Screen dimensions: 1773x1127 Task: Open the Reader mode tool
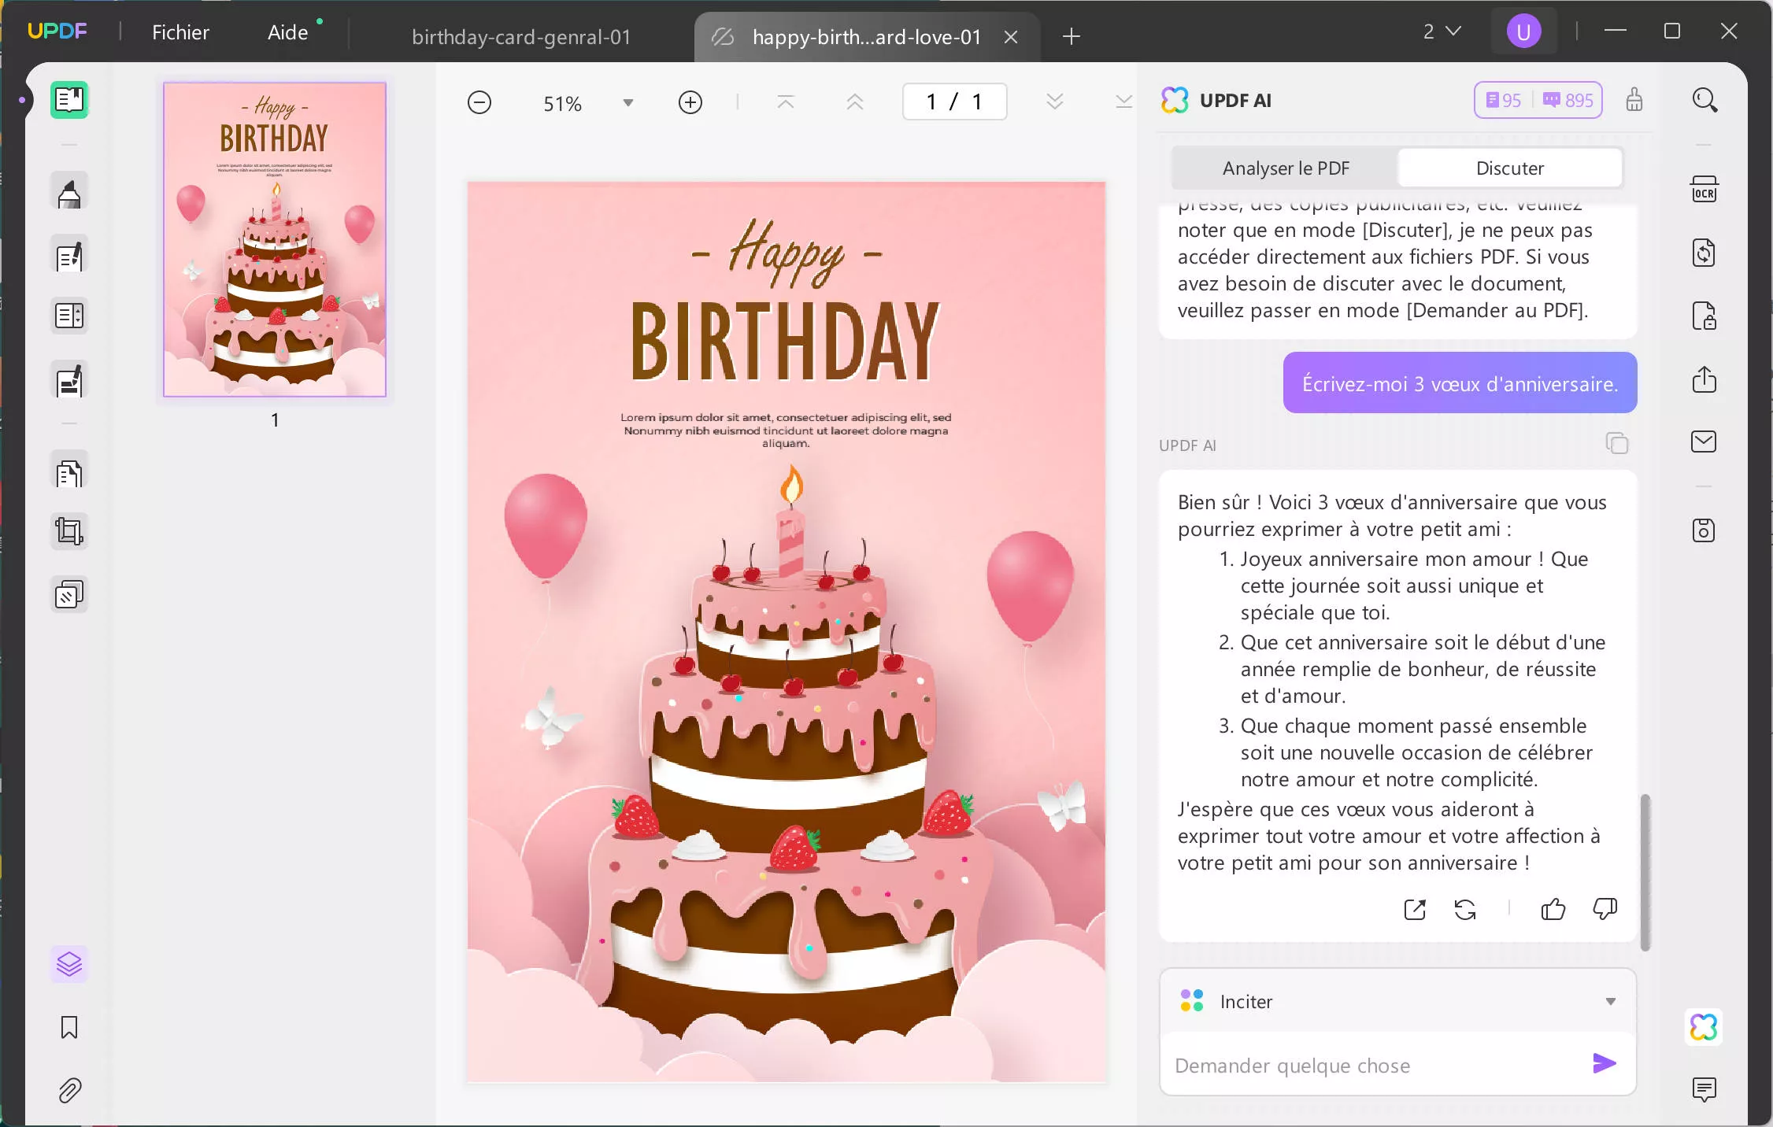[x=69, y=100]
